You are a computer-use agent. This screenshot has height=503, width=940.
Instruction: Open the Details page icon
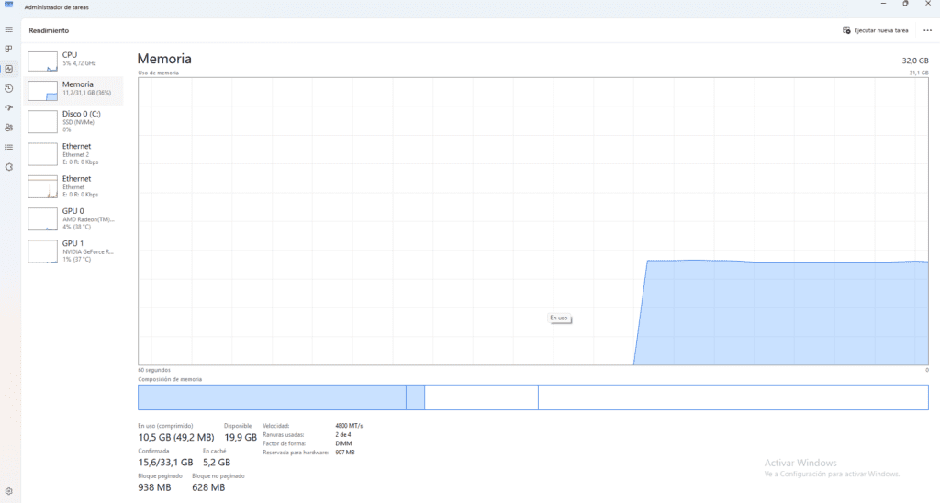(9, 147)
